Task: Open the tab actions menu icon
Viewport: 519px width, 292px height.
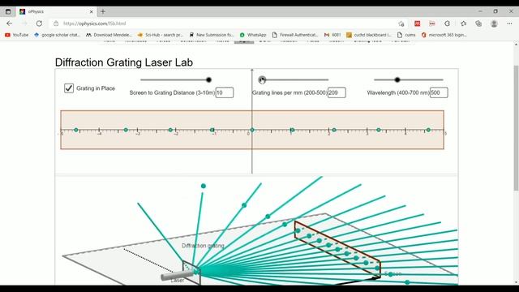Action: coord(8,11)
